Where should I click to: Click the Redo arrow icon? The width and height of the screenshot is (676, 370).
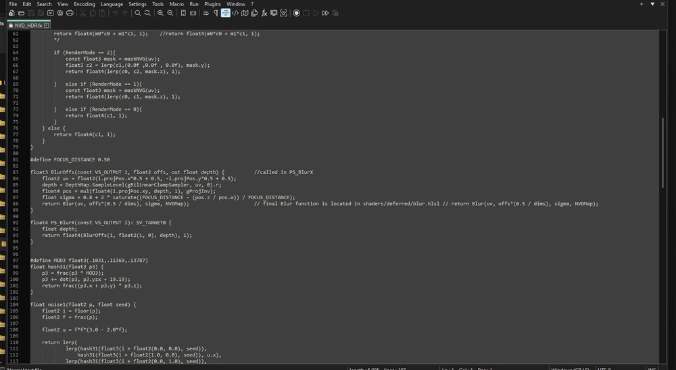[125, 14]
